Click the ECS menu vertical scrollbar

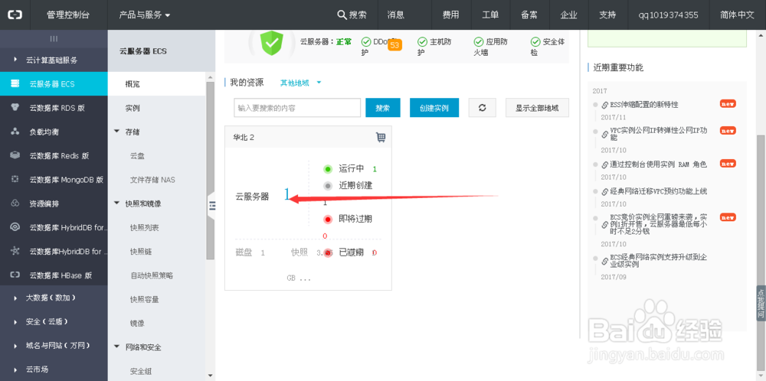(210, 171)
